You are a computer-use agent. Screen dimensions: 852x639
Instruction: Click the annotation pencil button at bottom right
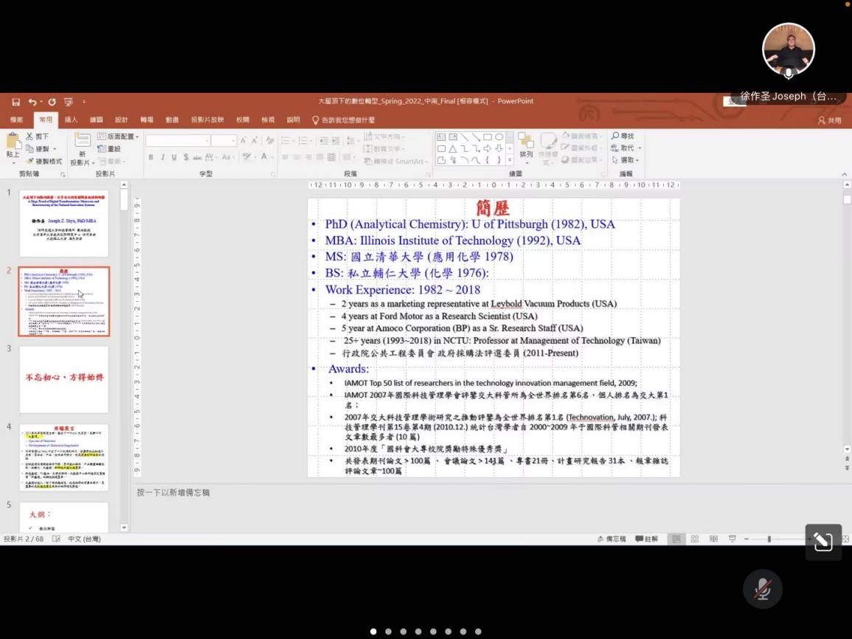pos(823,542)
